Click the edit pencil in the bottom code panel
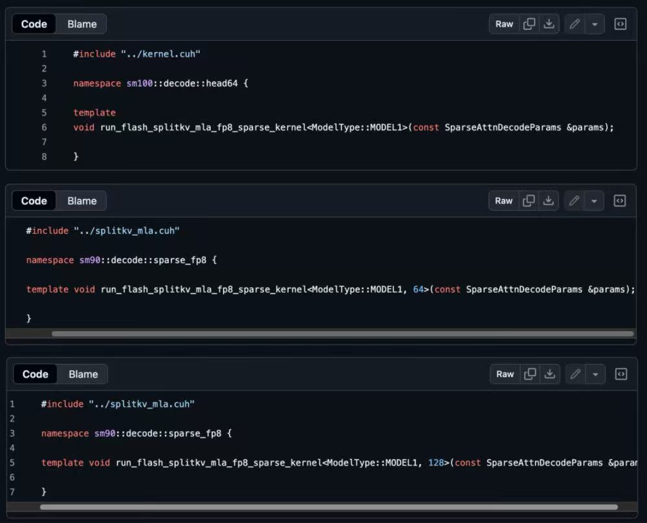Image resolution: width=647 pixels, height=523 pixels. click(x=575, y=374)
